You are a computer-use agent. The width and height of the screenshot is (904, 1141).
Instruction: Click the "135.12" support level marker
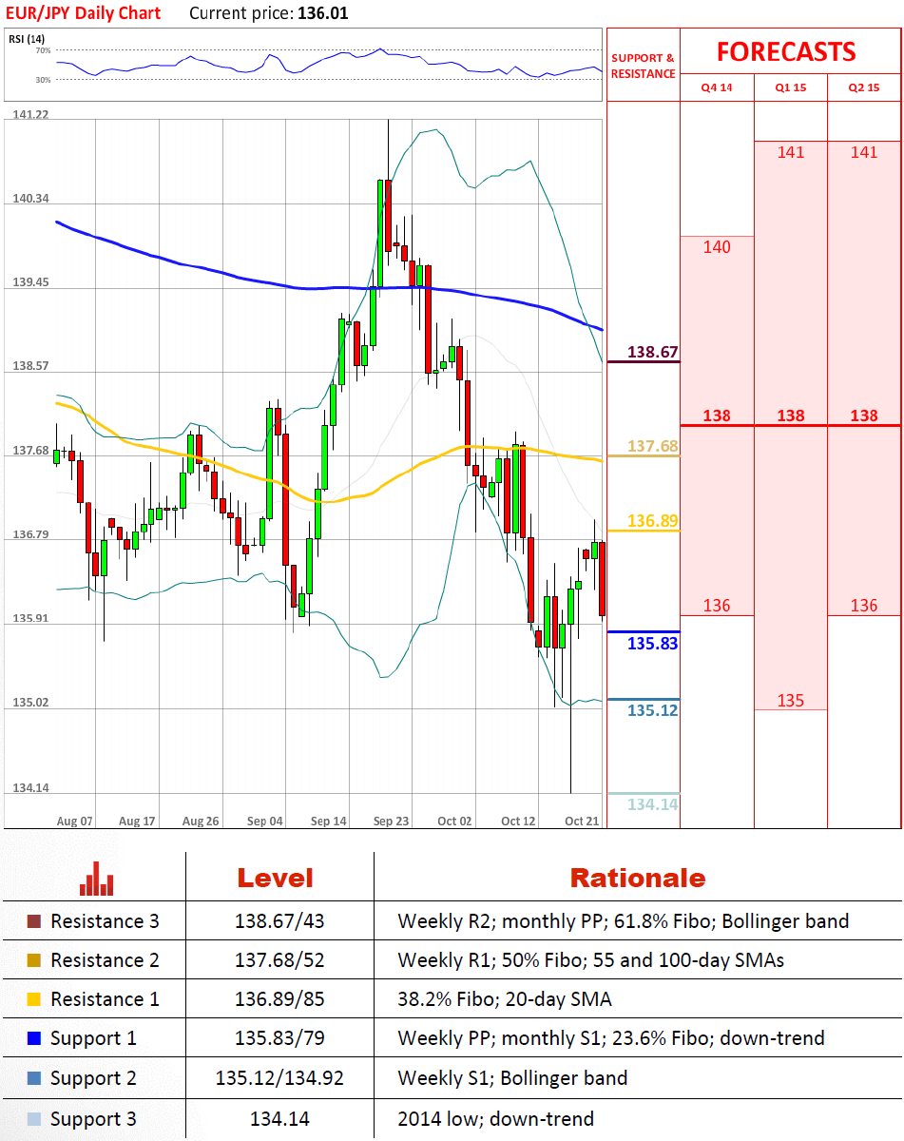tap(652, 710)
